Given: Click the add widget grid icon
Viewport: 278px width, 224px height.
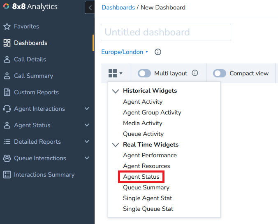Looking at the screenshot, I should pyautogui.click(x=113, y=73).
